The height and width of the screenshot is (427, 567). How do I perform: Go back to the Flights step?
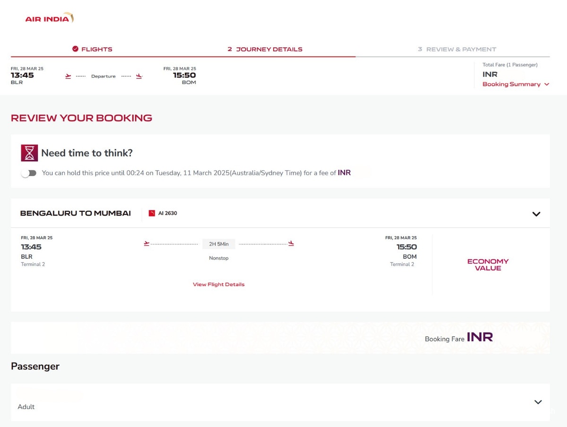[92, 49]
